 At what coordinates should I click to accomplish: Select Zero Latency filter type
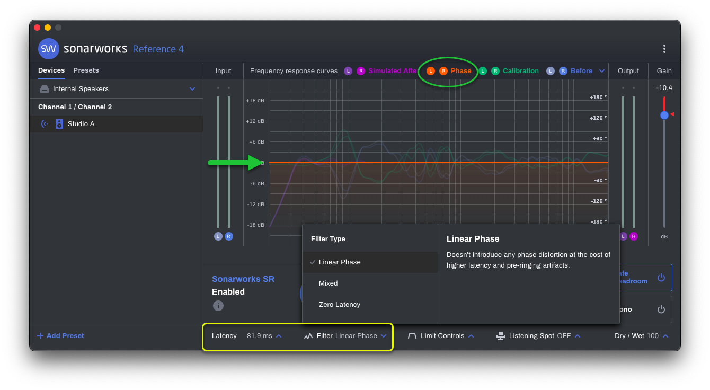pyautogui.click(x=370, y=305)
